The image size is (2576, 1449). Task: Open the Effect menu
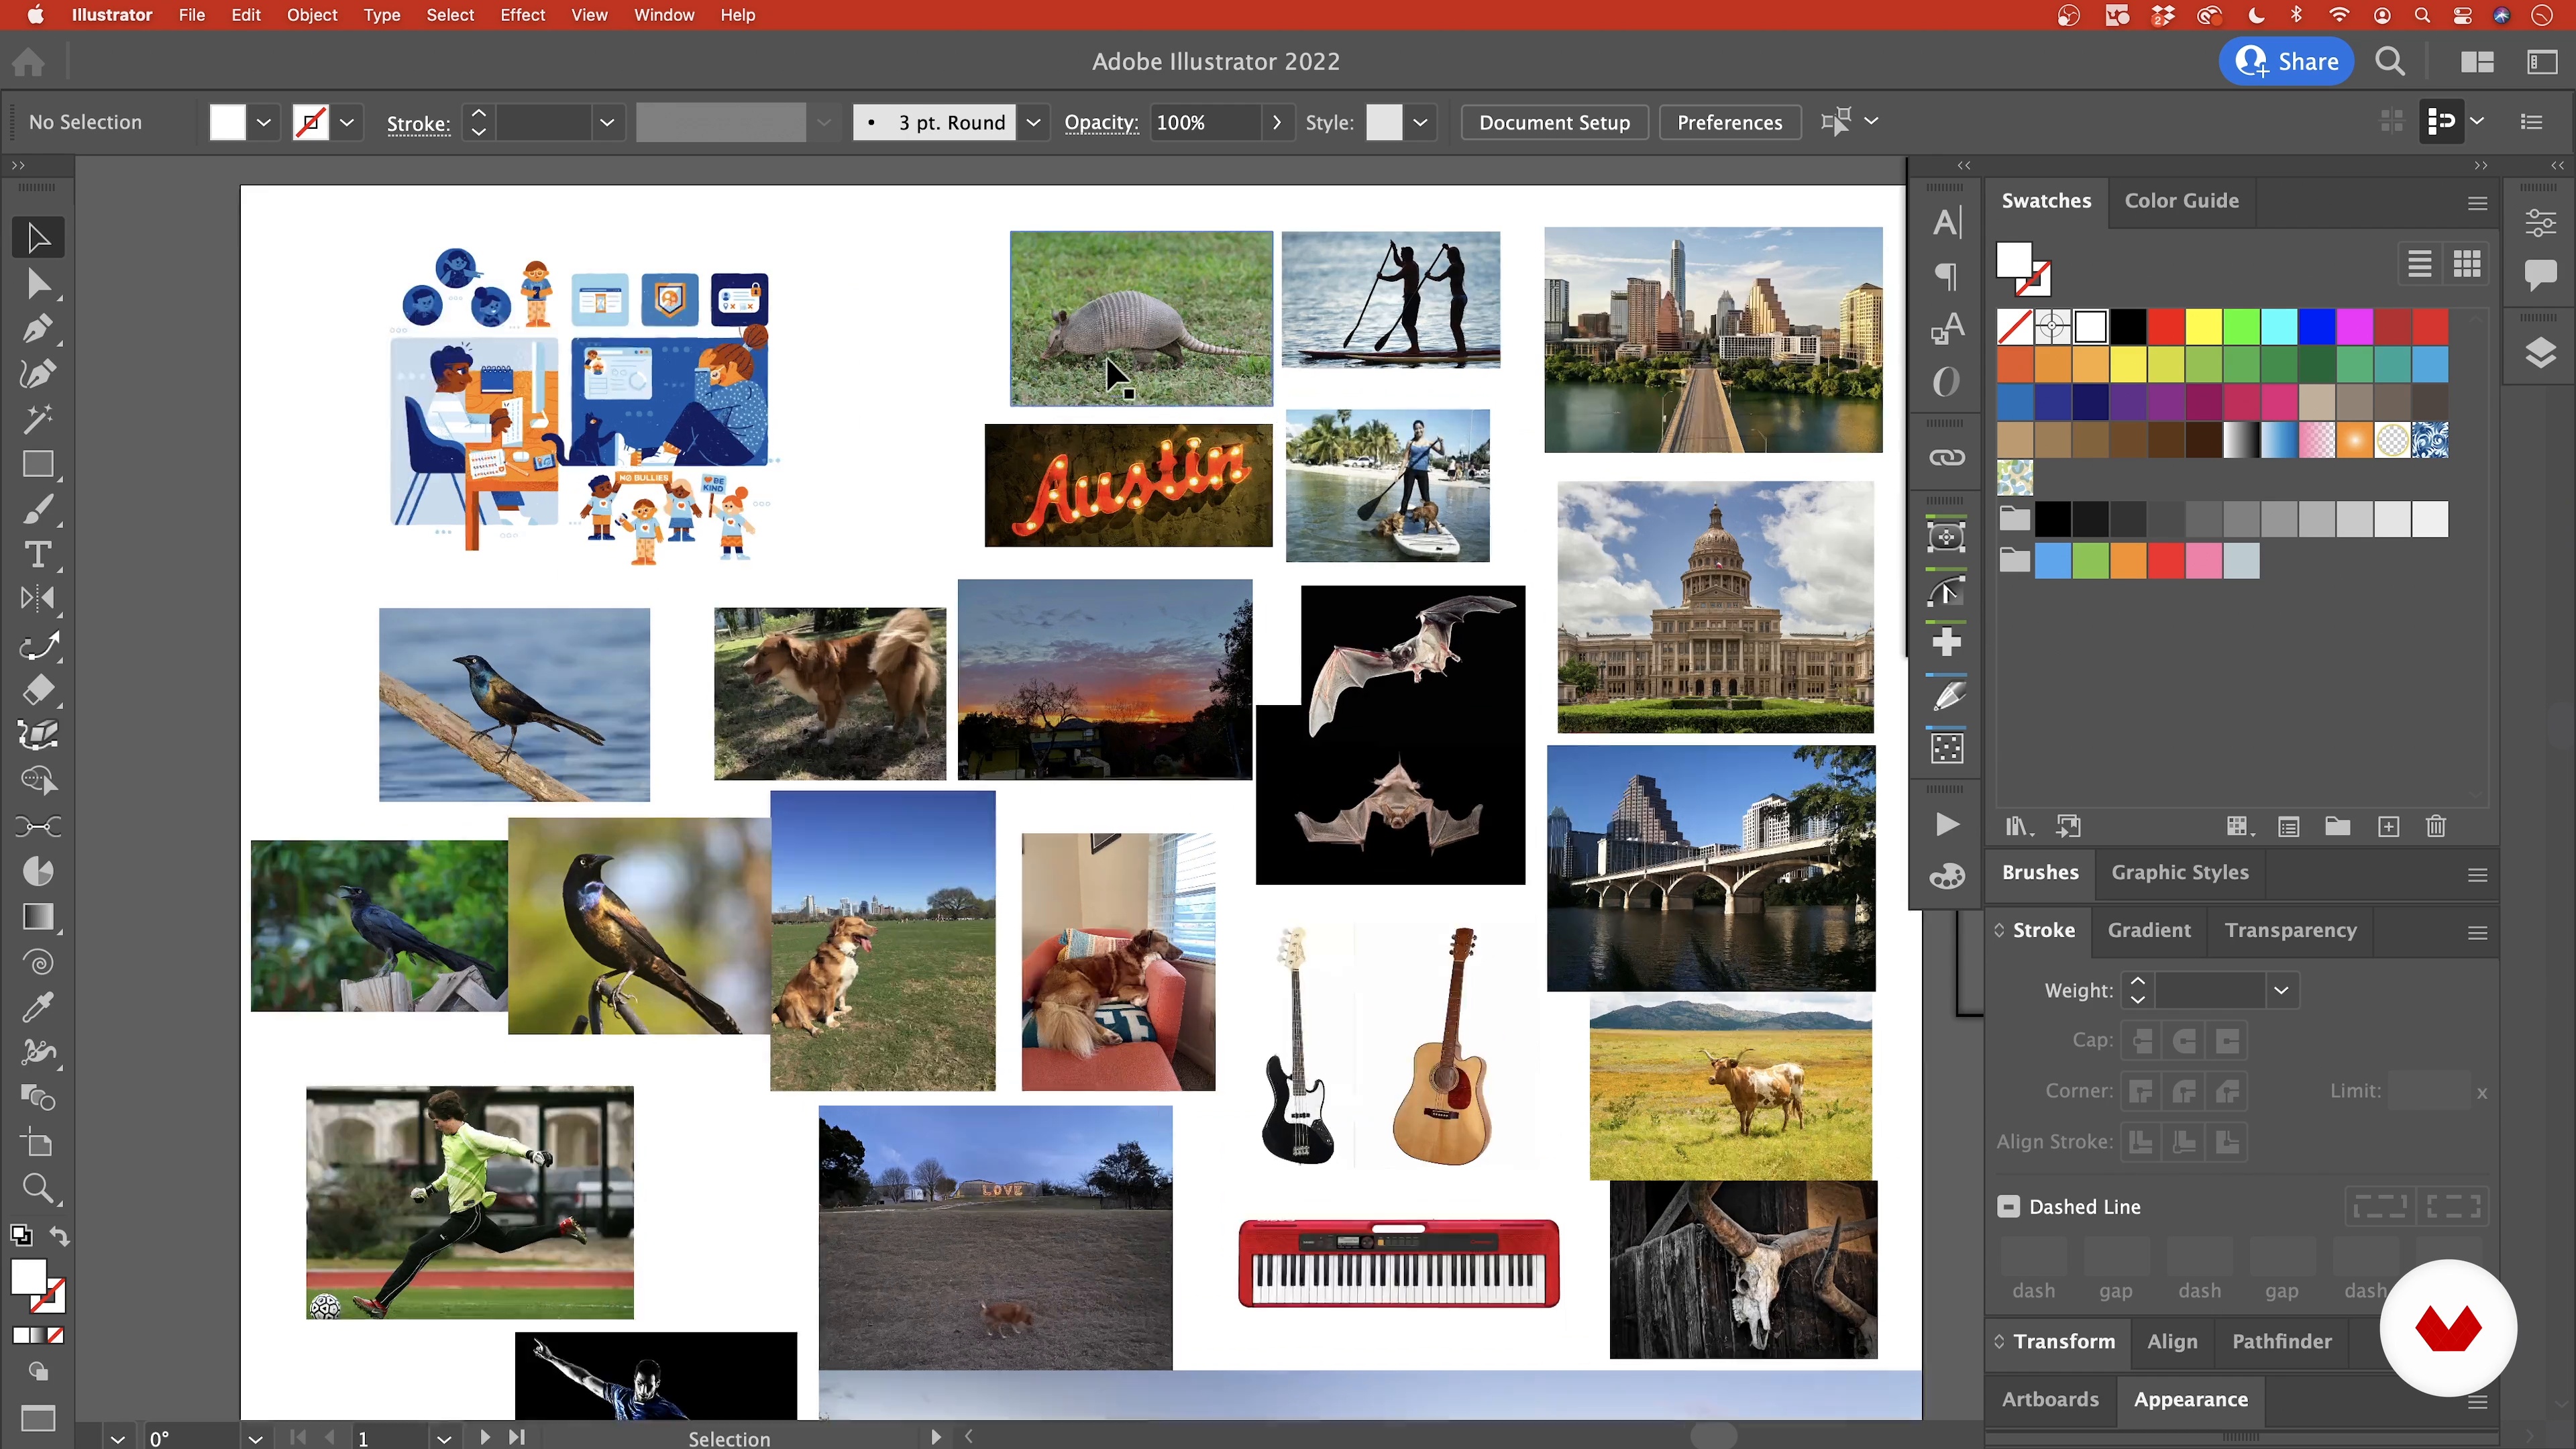[x=522, y=15]
